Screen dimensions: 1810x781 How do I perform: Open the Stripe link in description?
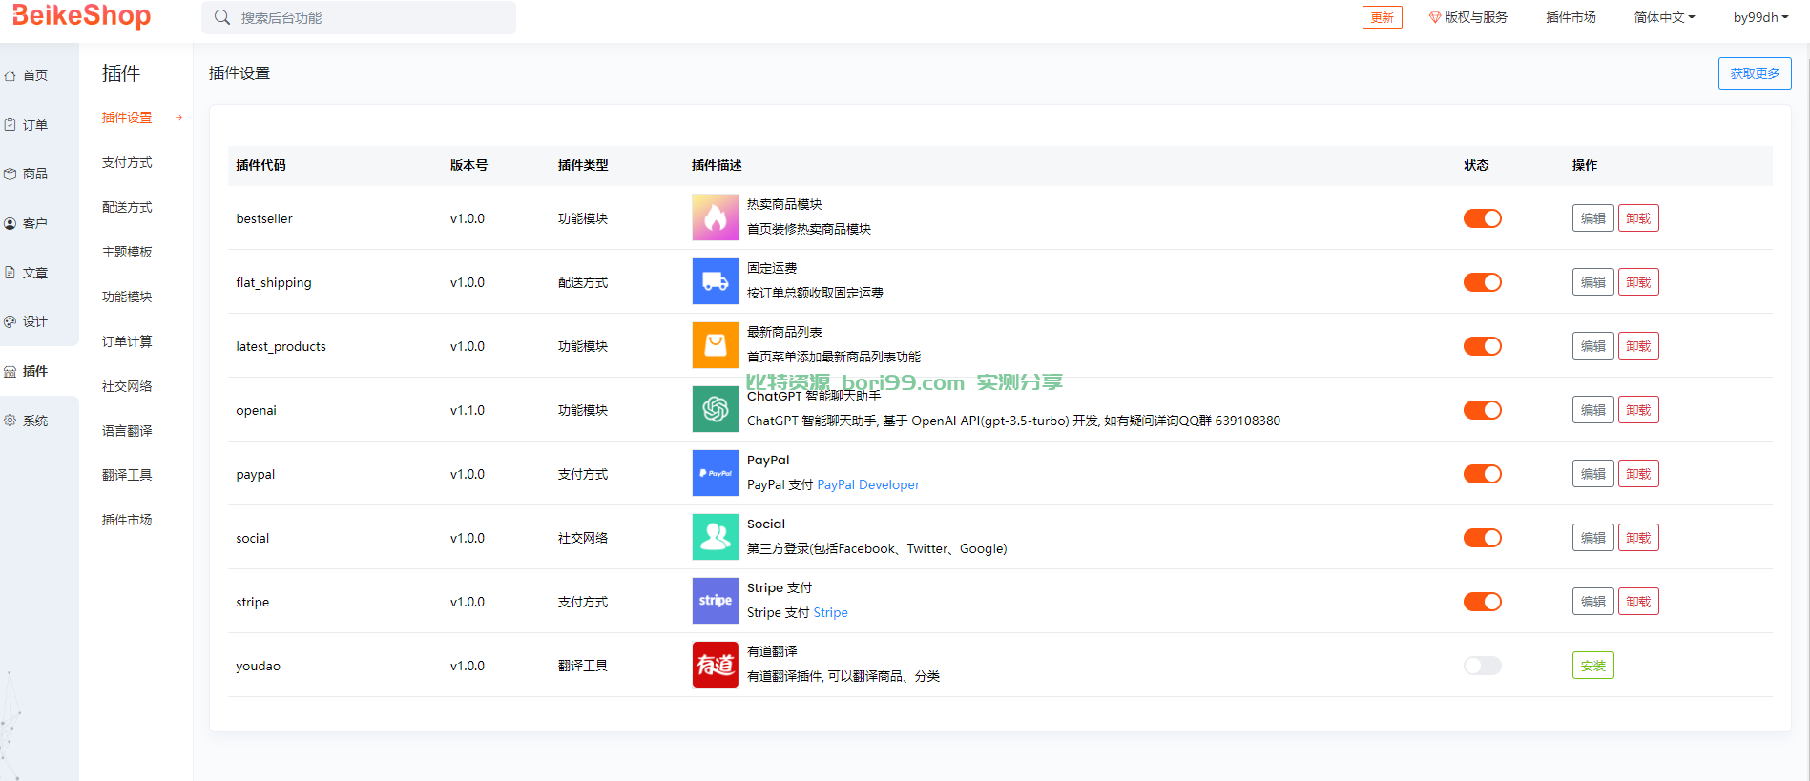tap(830, 613)
